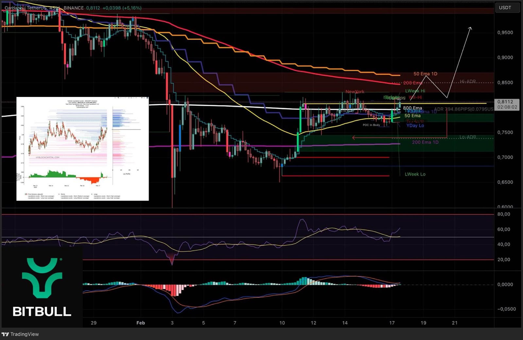
Task: Click the '17' date on time axis
Action: 392,323
